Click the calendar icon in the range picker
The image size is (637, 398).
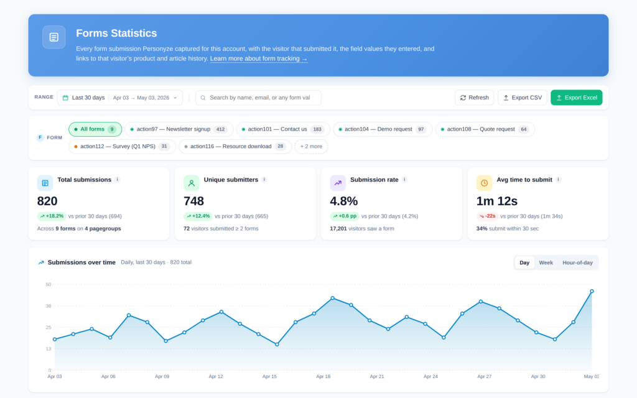65,98
